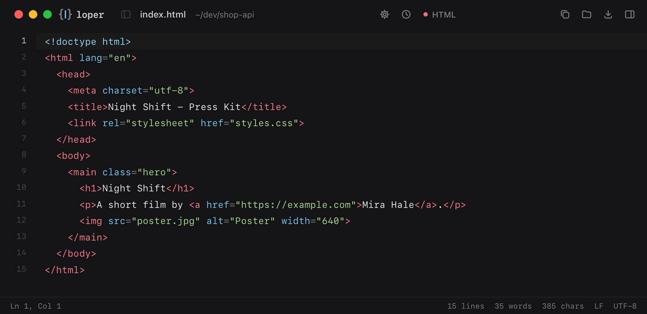647x314 pixels.
Task: Change the UTF-8 encoding setting
Action: (625, 306)
